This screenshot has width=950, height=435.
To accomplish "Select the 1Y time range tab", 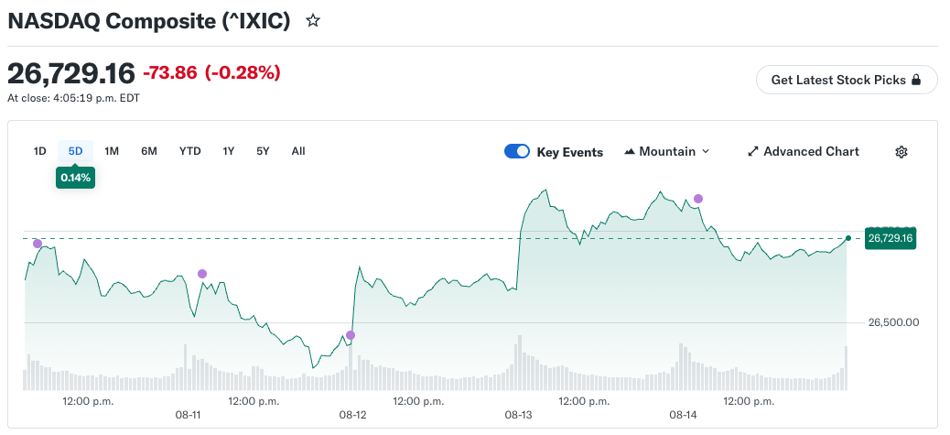I will click(229, 151).
